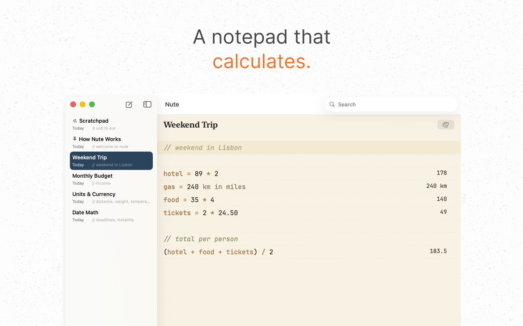Click the hotel = 89 * 2 line
The image size is (523, 326).
point(191,174)
